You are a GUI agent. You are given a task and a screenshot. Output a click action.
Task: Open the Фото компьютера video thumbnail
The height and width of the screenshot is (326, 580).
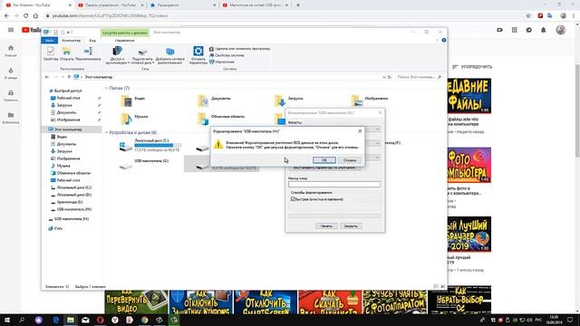coord(469,165)
